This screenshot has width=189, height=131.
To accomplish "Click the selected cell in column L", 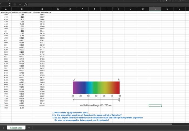I will [155, 106].
